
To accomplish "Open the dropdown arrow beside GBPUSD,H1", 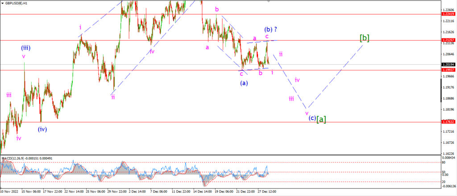I will pyautogui.click(x=3, y=3).
